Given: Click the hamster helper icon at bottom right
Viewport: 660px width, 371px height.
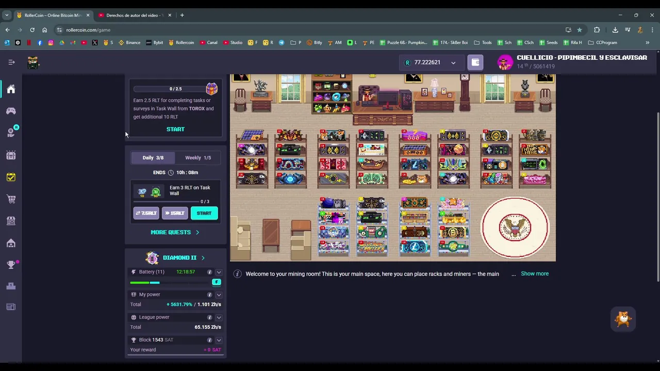Looking at the screenshot, I should point(623,319).
